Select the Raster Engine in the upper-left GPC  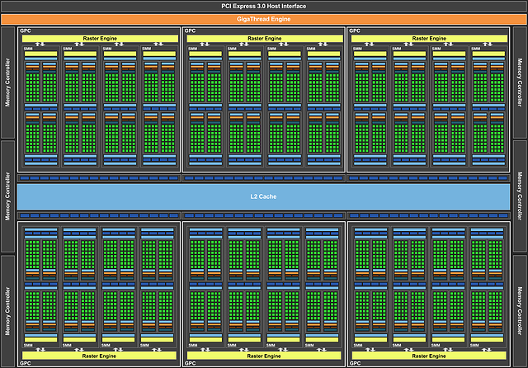pyautogui.click(x=100, y=39)
